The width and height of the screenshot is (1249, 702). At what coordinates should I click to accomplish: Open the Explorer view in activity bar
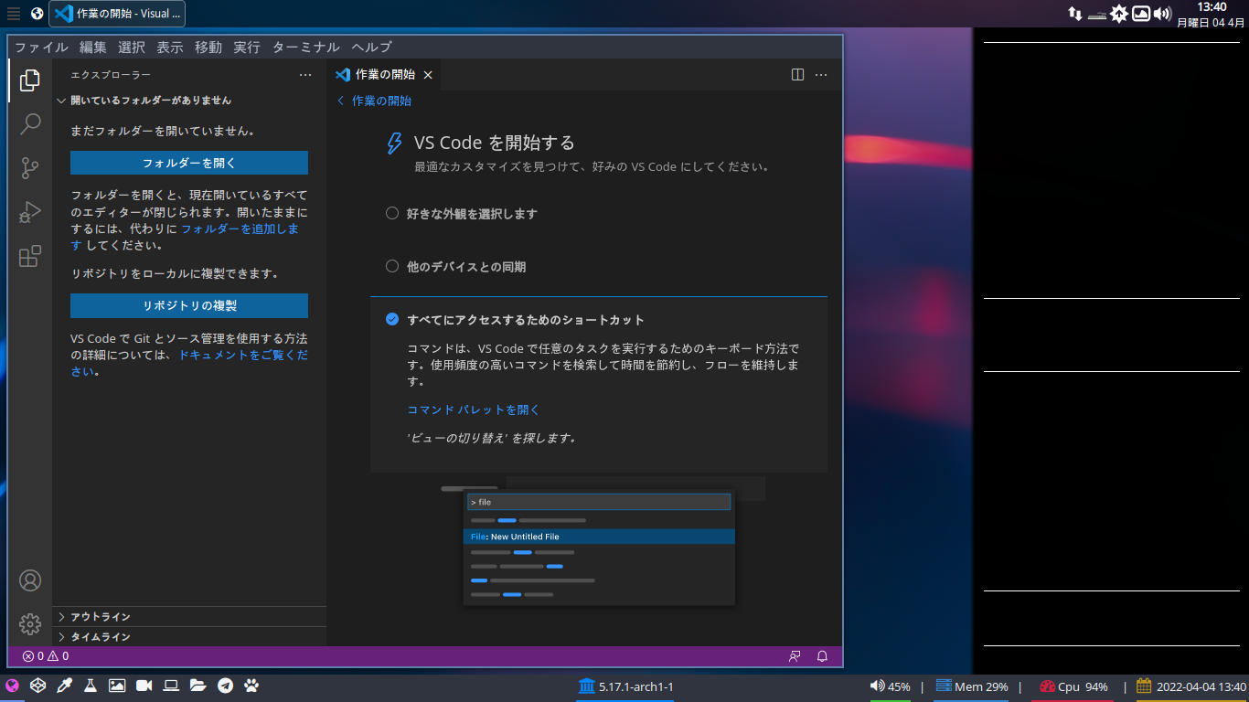(30, 80)
